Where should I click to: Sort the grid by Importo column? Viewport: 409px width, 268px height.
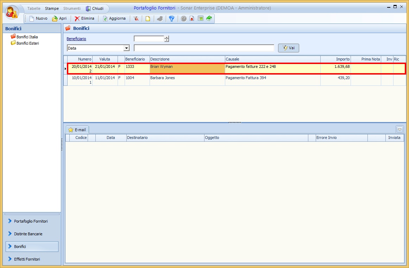(x=335, y=59)
